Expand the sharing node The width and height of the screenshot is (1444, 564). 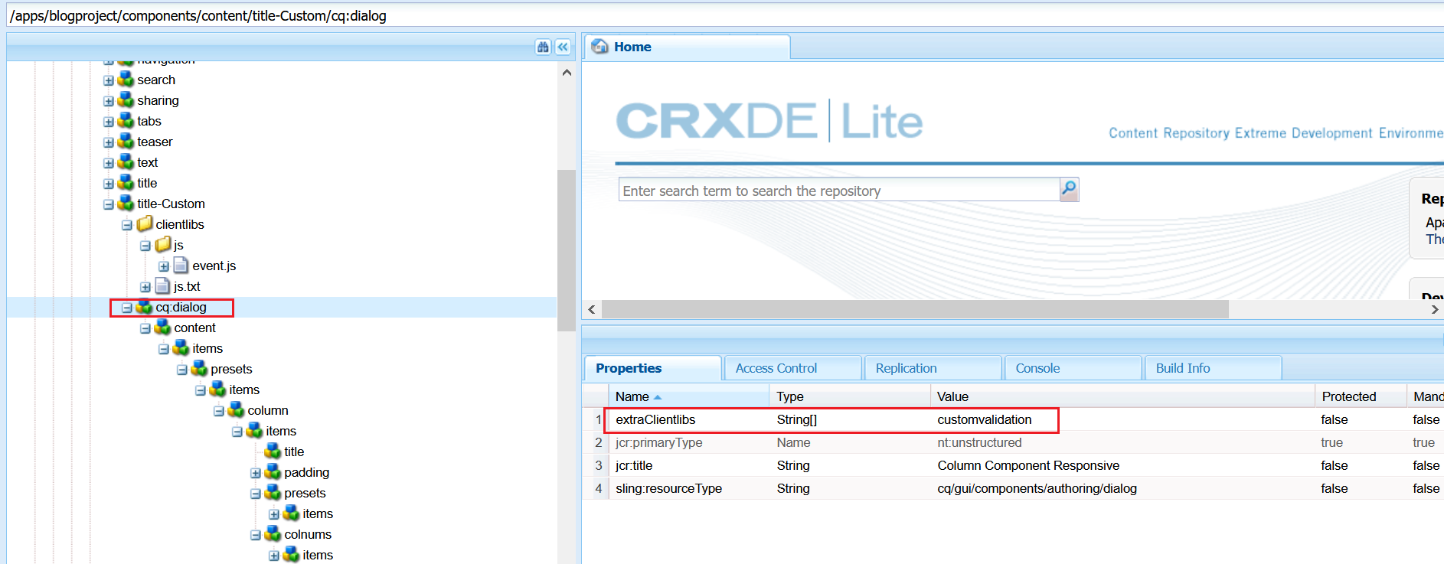pyautogui.click(x=109, y=101)
